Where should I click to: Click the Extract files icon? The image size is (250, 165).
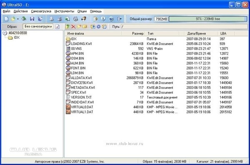point(92,27)
